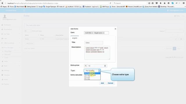The width and height of the screenshot is (186, 104).
Task: Open Dashboard in the left sidebar
Action: (7, 25)
